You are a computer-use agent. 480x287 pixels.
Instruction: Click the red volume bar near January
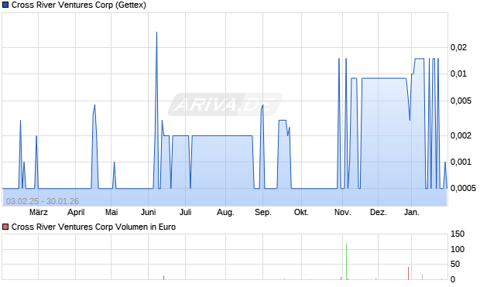408,273
